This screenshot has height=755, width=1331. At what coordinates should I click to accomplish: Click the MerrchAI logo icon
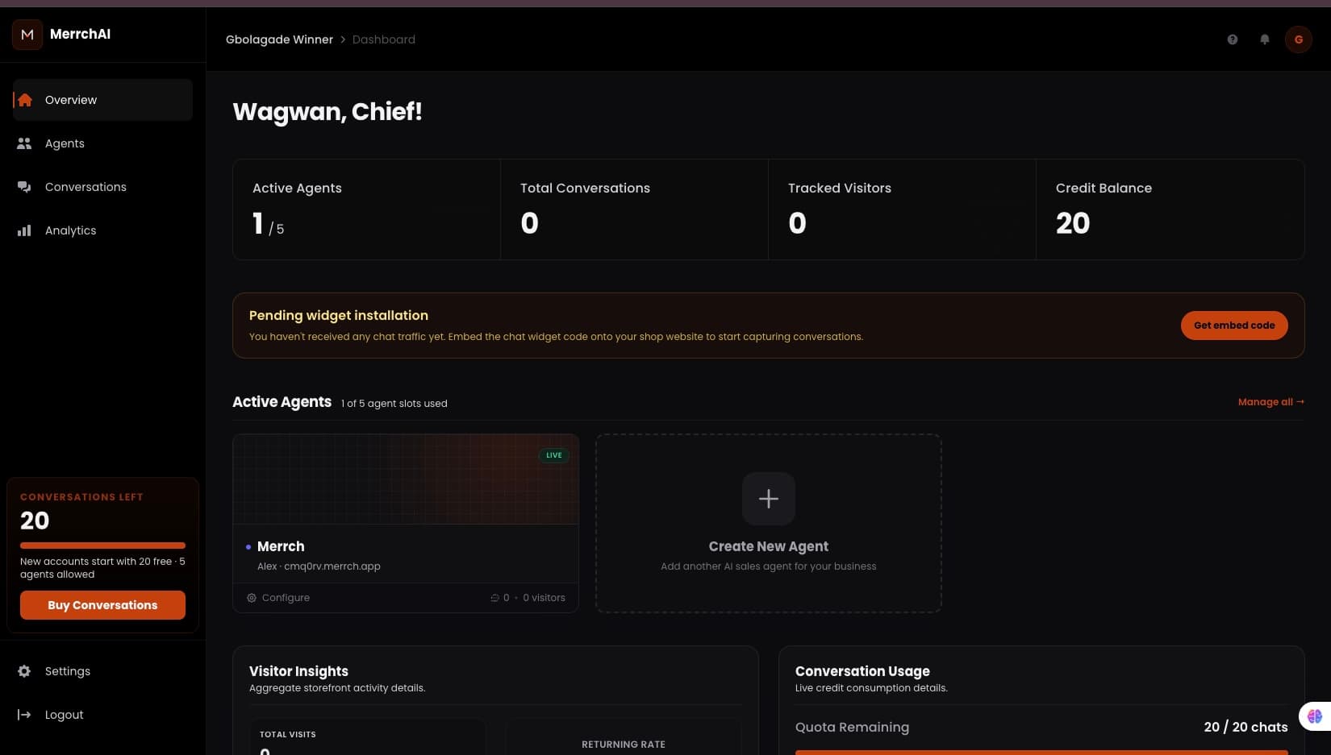(x=27, y=35)
